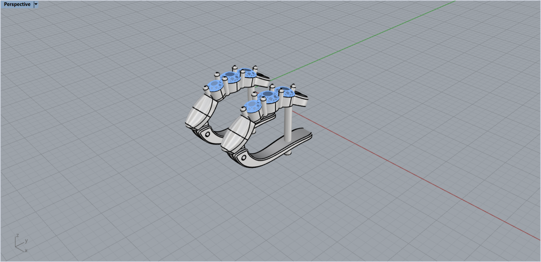The width and height of the screenshot is (541, 262).
Task: Select the rear piece's rightmost blue gem
Action: pos(247,72)
